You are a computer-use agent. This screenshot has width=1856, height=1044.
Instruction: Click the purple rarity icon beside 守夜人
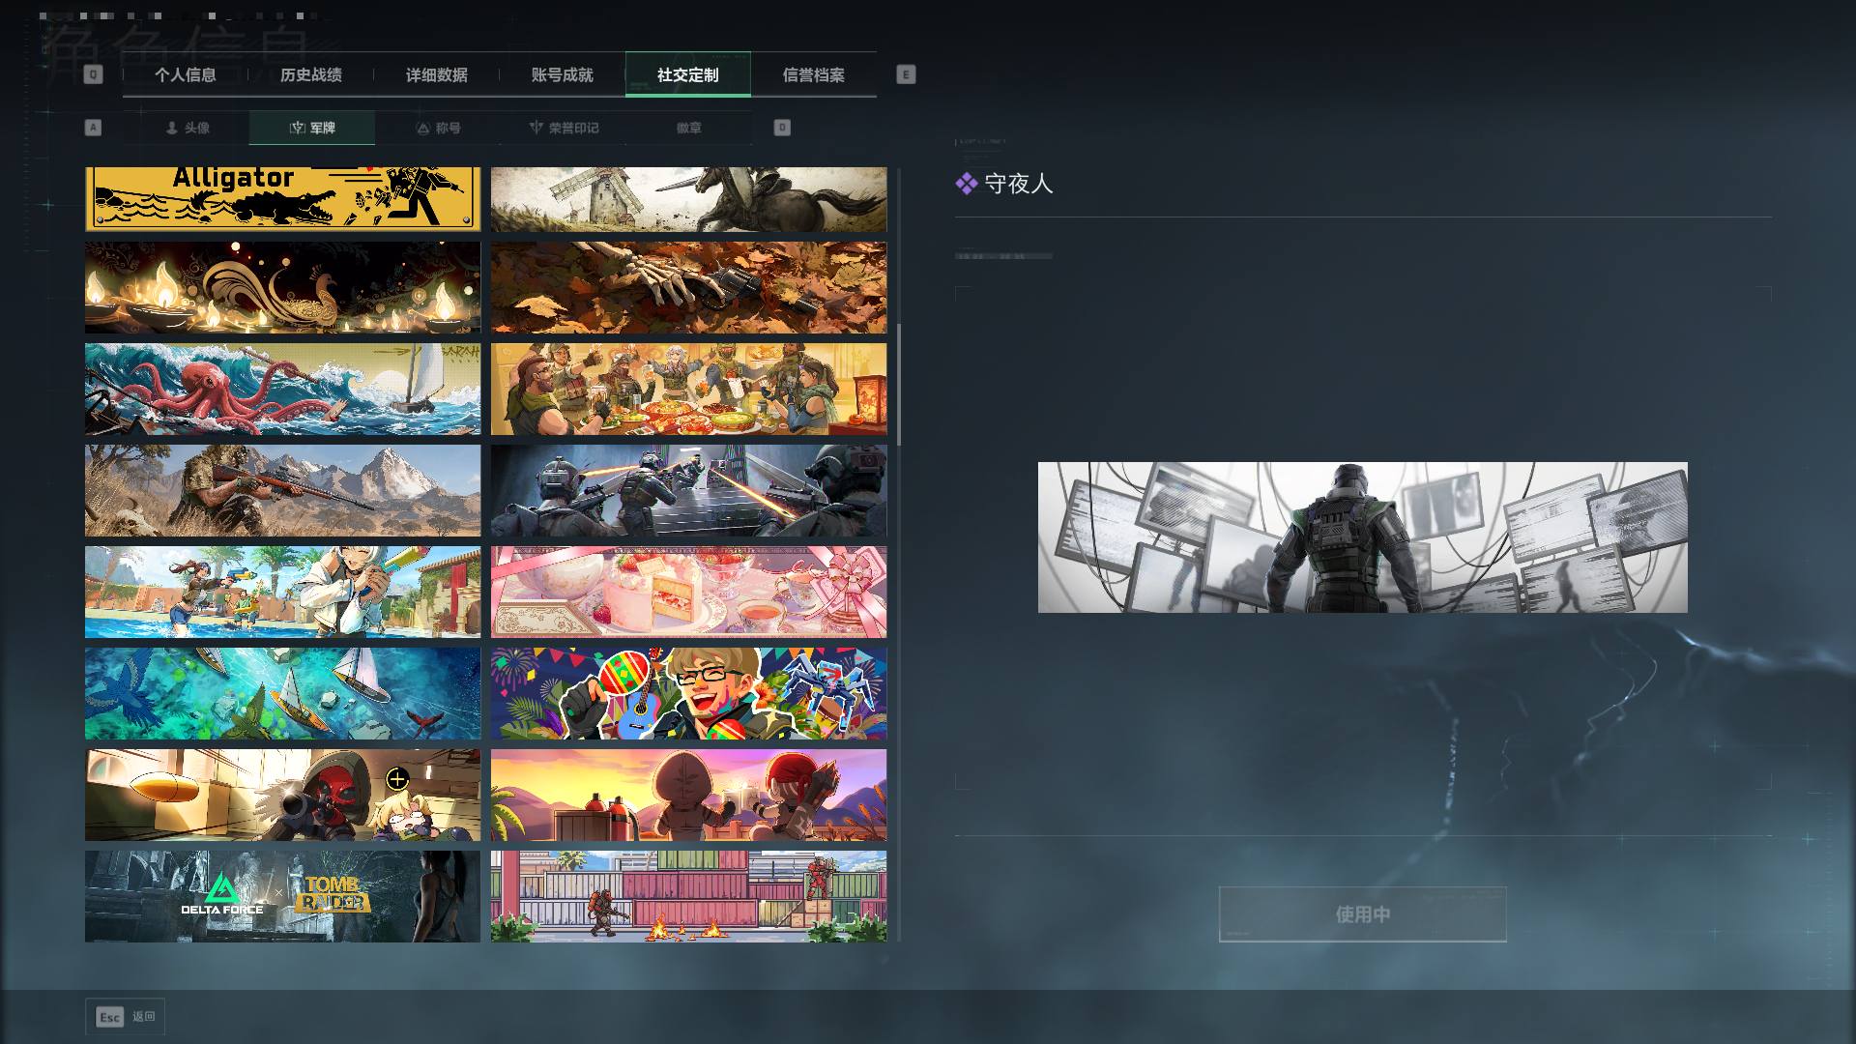(x=967, y=184)
